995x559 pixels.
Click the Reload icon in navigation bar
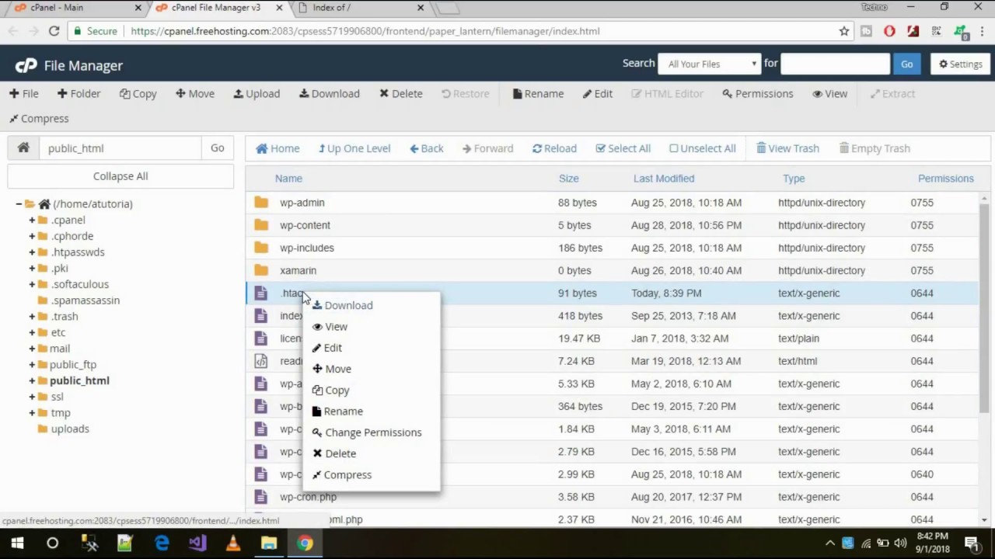coord(537,148)
